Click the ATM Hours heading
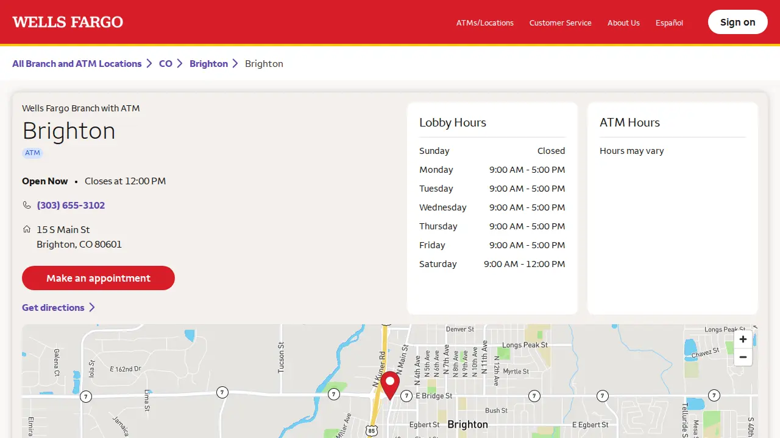 [x=629, y=122]
